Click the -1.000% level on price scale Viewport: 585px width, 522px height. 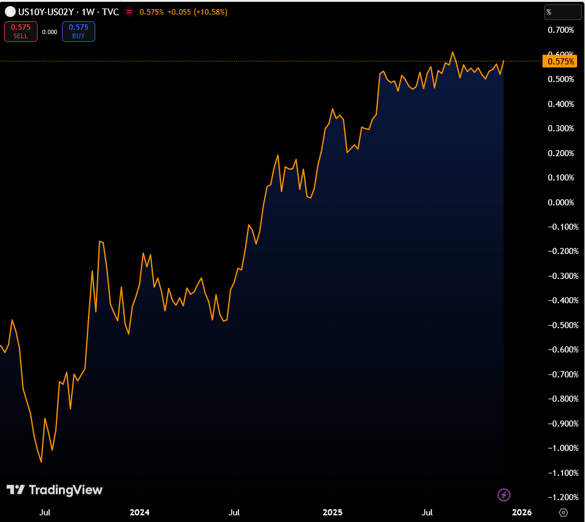(x=560, y=448)
